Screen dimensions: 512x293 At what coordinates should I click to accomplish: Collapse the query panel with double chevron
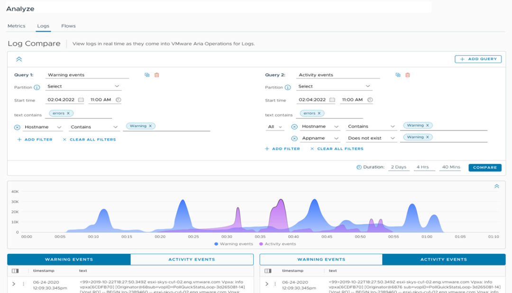[19, 59]
